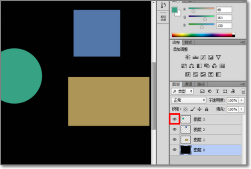
Task: Add a Channel Mixer adjustment layer
Action: tap(215, 66)
